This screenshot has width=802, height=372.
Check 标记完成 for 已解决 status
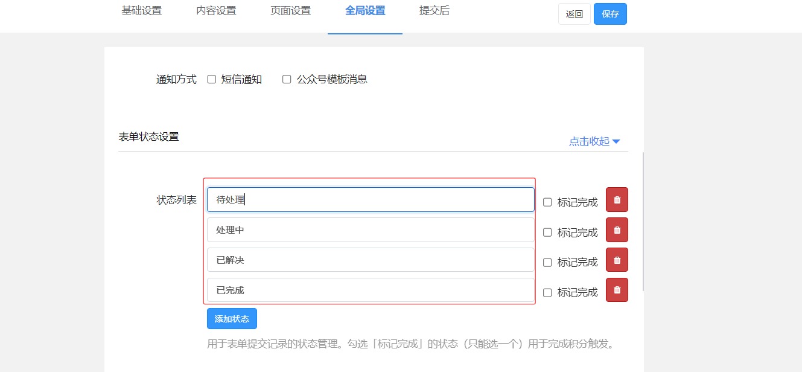click(547, 263)
